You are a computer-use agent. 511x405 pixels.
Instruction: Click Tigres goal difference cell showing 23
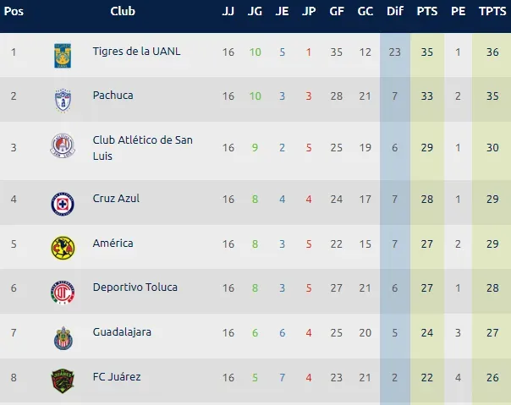click(x=394, y=52)
